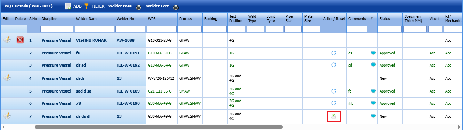Image resolution: width=464 pixels, height=131 pixels.
Task: Click the New status in row 4
Action: [x=383, y=78]
